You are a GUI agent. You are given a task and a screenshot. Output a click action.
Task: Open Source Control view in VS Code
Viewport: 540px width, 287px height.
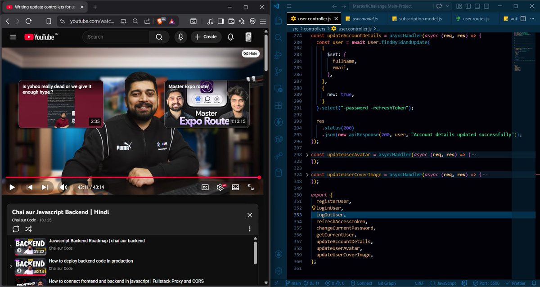point(278,72)
